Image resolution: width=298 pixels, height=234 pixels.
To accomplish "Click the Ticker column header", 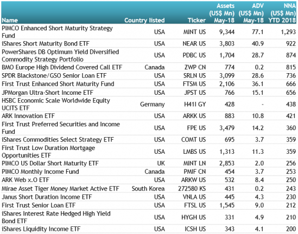I will [196, 20].
